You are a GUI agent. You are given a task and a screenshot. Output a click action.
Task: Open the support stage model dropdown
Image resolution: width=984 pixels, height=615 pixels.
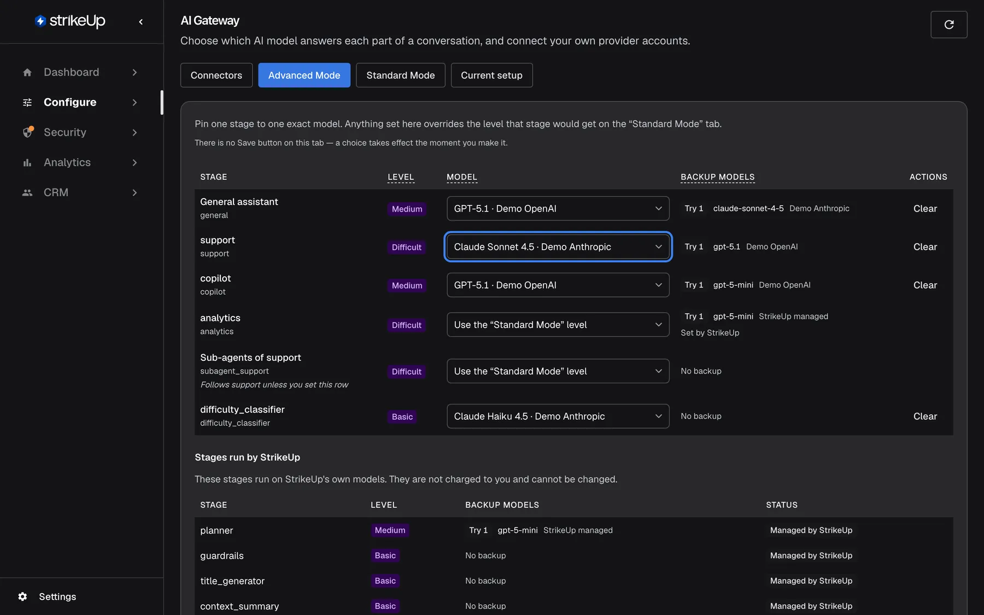(x=558, y=247)
